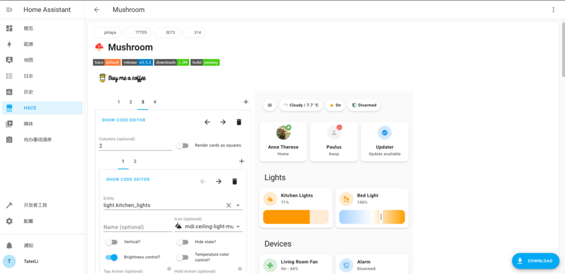Click the Columns (optional) input field
This screenshot has width=565, height=274.
(136, 146)
